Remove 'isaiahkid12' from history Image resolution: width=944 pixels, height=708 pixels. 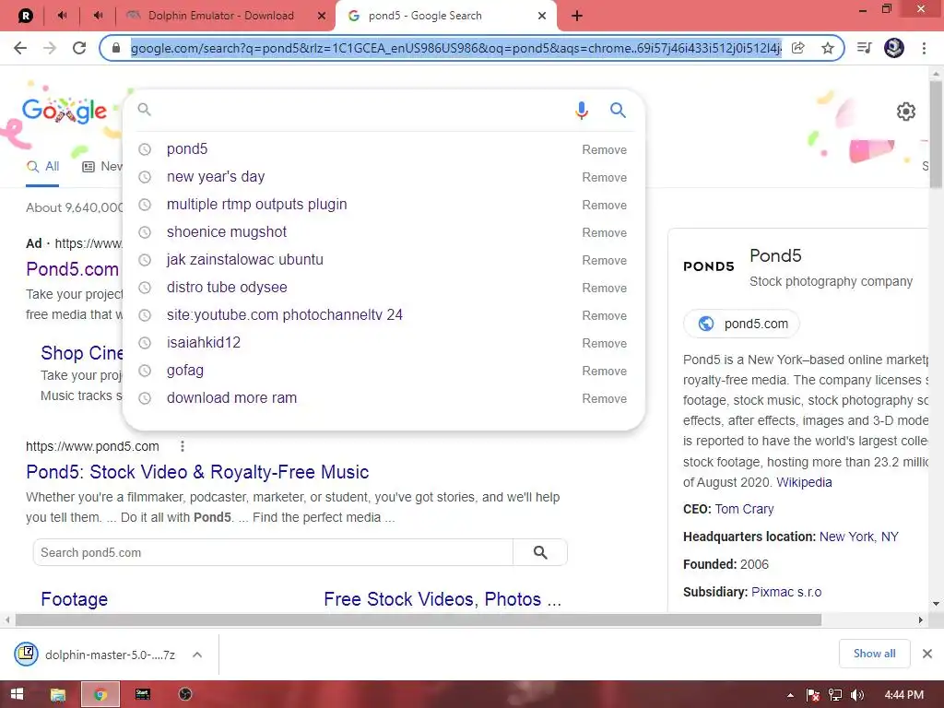[605, 344]
